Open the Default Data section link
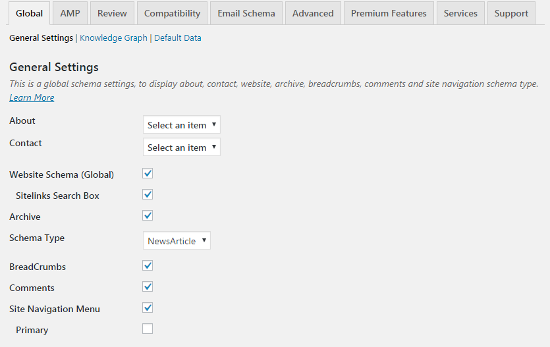The height and width of the screenshot is (347, 550). 178,38
